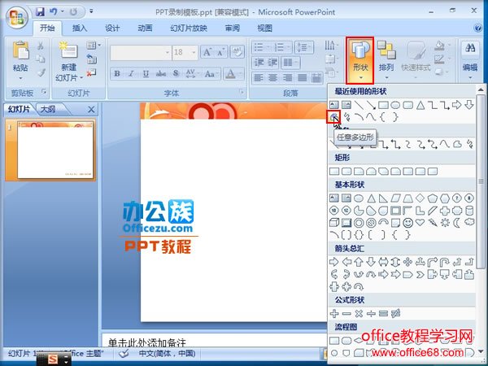The height and width of the screenshot is (366, 488).
Task: Pick the Smiley Face shape
Action: pos(407,223)
